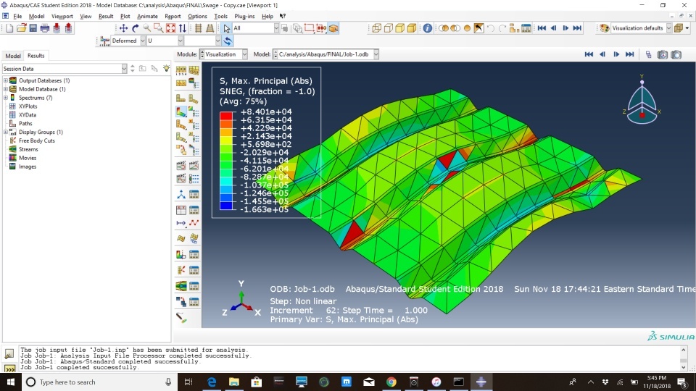
Task: Click the left camera capture icon
Action: pos(662,54)
